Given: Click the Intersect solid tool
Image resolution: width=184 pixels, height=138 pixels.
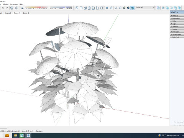Looking at the screenshot, I should click(163, 8).
